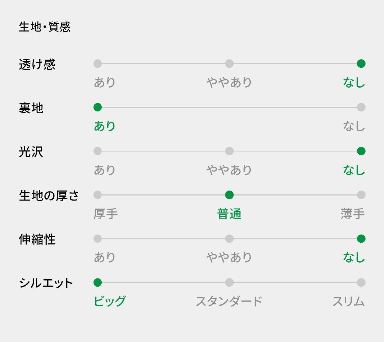Select the middle ややあり dot for 透け感
This screenshot has height=342, width=384.
click(229, 64)
